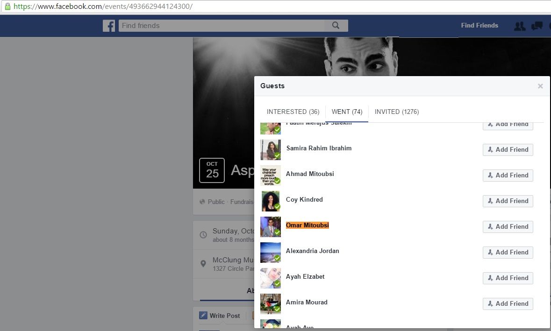The height and width of the screenshot is (331, 551).
Task: Open the INVITED (1276) tab
Action: click(x=396, y=112)
